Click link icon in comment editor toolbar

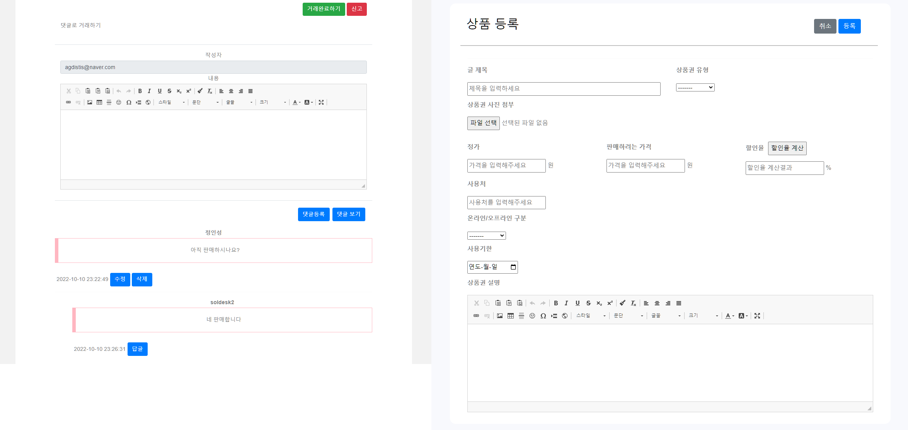68,102
